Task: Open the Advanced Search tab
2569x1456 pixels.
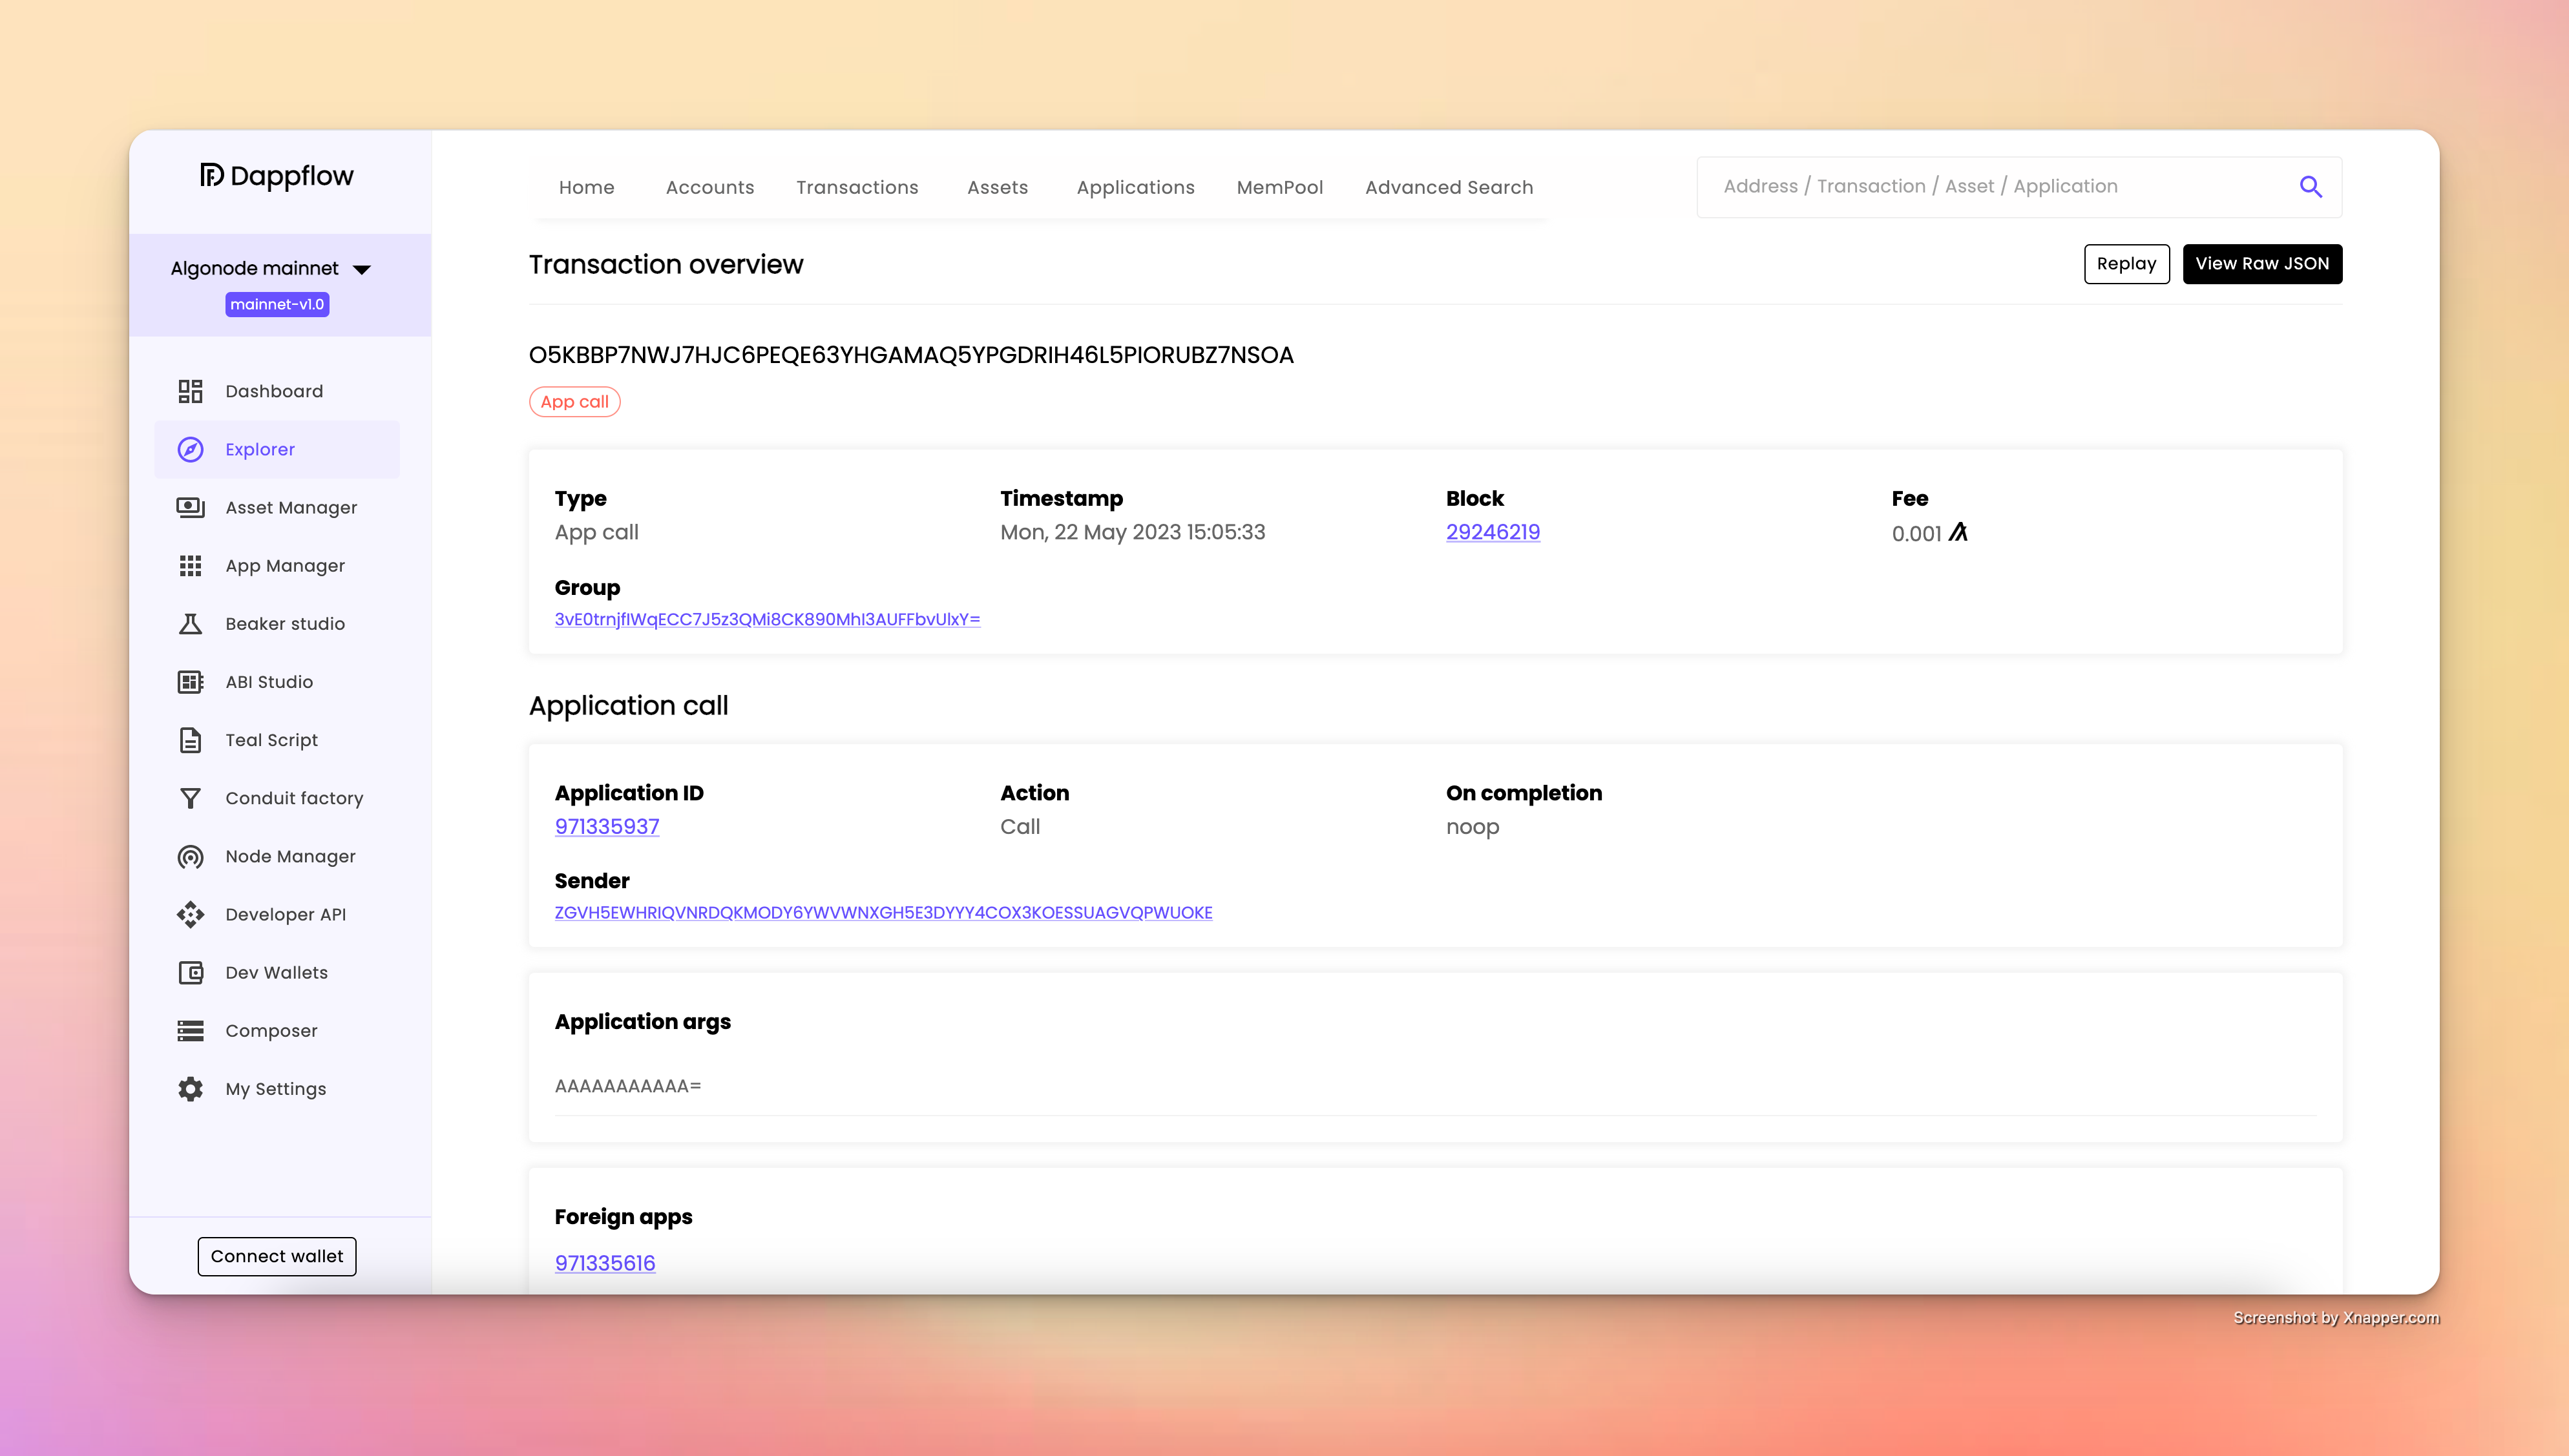Action: pyautogui.click(x=1448, y=187)
